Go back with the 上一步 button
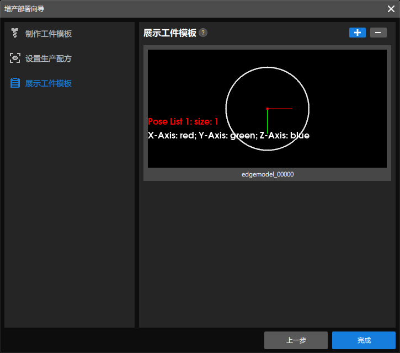 (296, 340)
